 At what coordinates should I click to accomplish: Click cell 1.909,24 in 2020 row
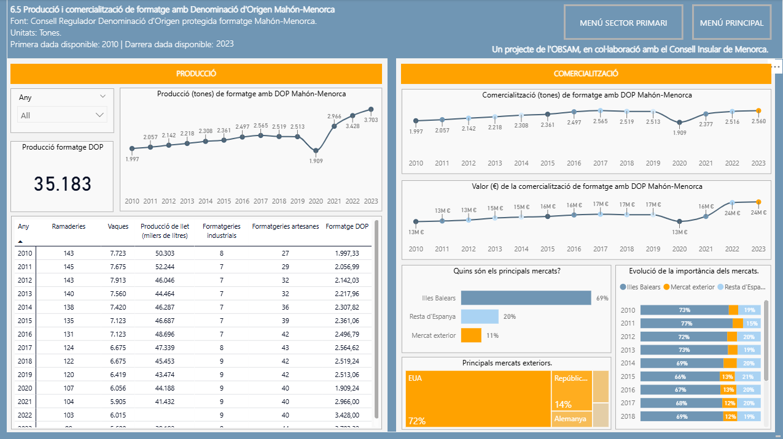[x=347, y=388]
